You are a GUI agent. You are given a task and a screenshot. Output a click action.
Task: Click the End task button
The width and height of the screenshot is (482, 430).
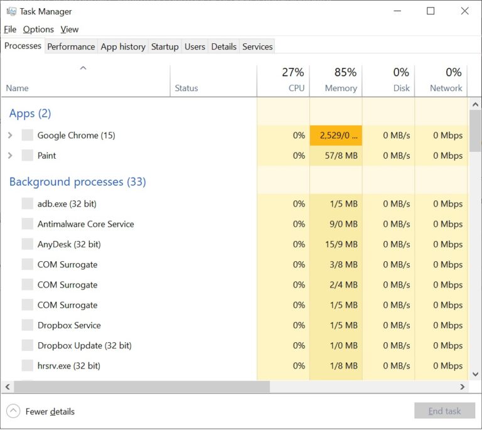pos(444,411)
